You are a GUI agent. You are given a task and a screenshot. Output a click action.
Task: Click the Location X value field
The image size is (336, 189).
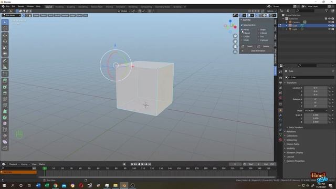tap(316, 88)
